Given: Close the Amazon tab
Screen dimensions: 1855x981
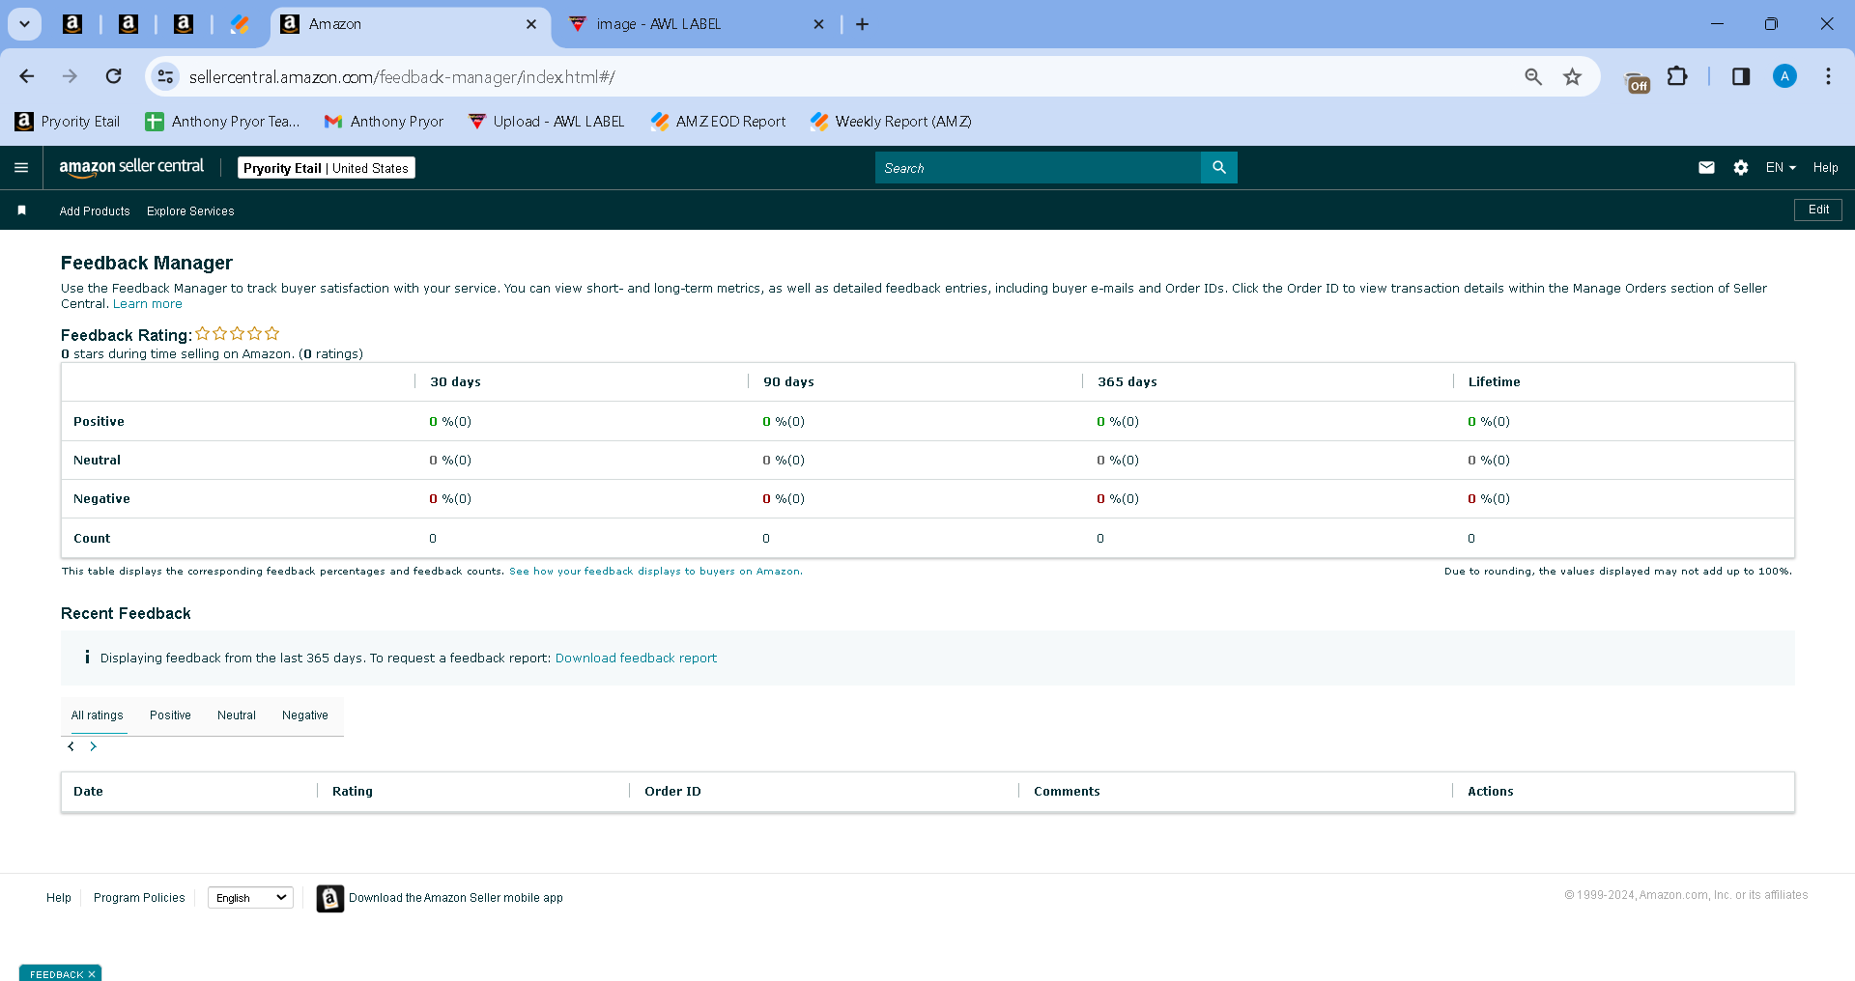Looking at the screenshot, I should coord(530,24).
